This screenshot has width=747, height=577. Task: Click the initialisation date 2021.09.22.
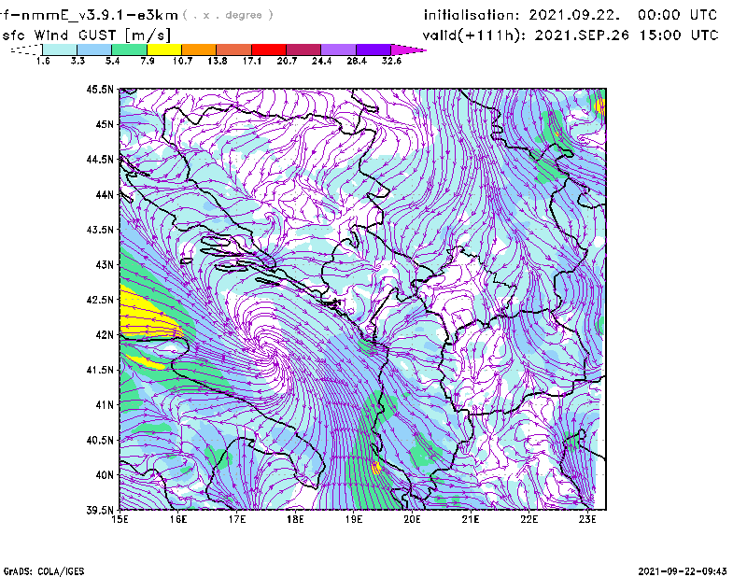coord(574,15)
